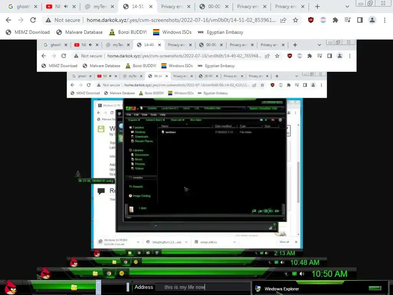Select Pictures in the Razer explorer sidebar
The height and width of the screenshot is (295, 393).
point(140,164)
